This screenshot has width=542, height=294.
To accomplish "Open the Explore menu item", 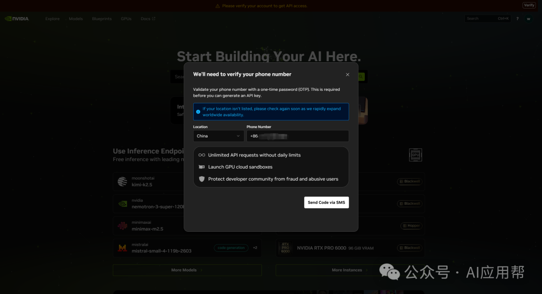I will [52, 19].
